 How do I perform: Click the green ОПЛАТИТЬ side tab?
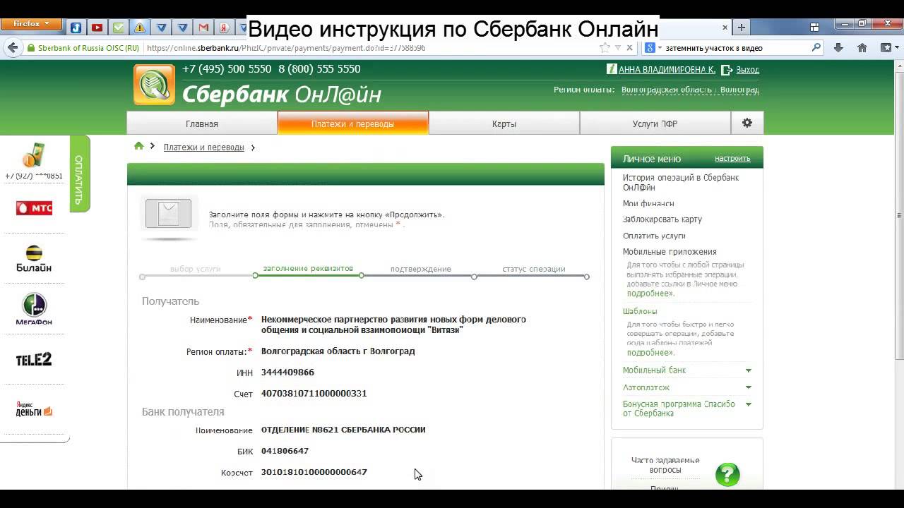[x=79, y=174]
